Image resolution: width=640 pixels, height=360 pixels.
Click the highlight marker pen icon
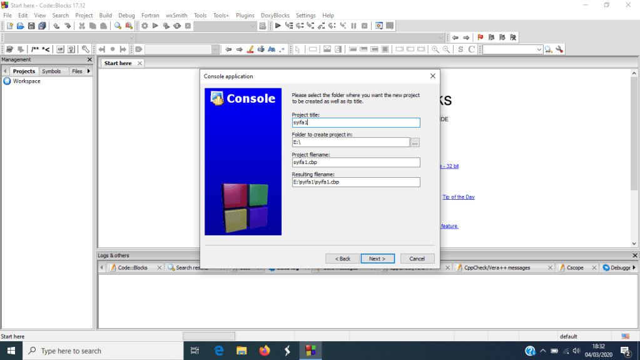pyautogui.click(x=250, y=49)
